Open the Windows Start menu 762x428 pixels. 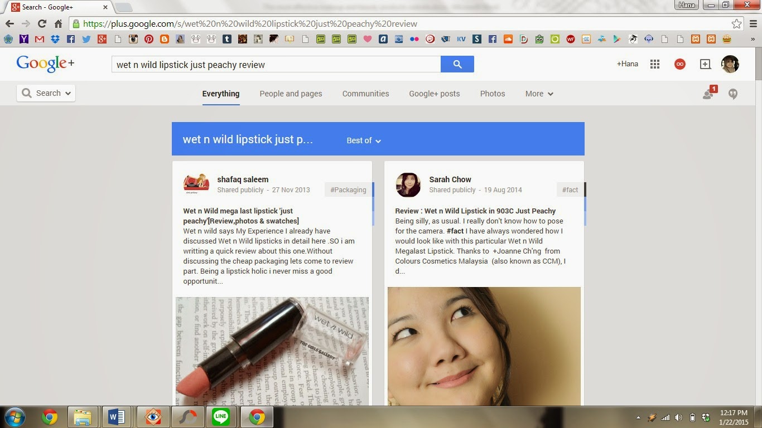[15, 417]
